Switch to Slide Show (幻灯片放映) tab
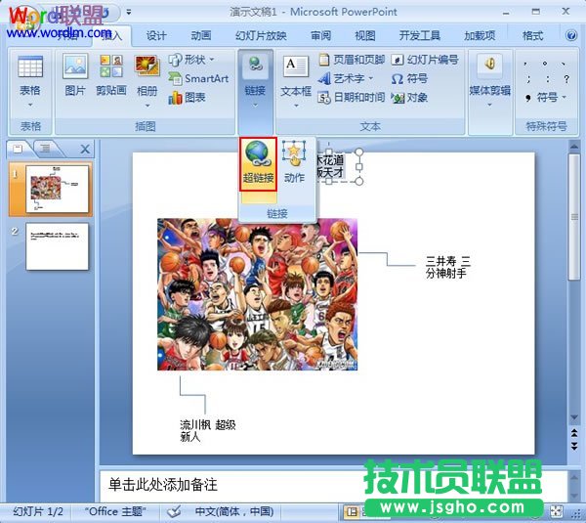Viewport: 586px width, 523px height. (x=261, y=35)
